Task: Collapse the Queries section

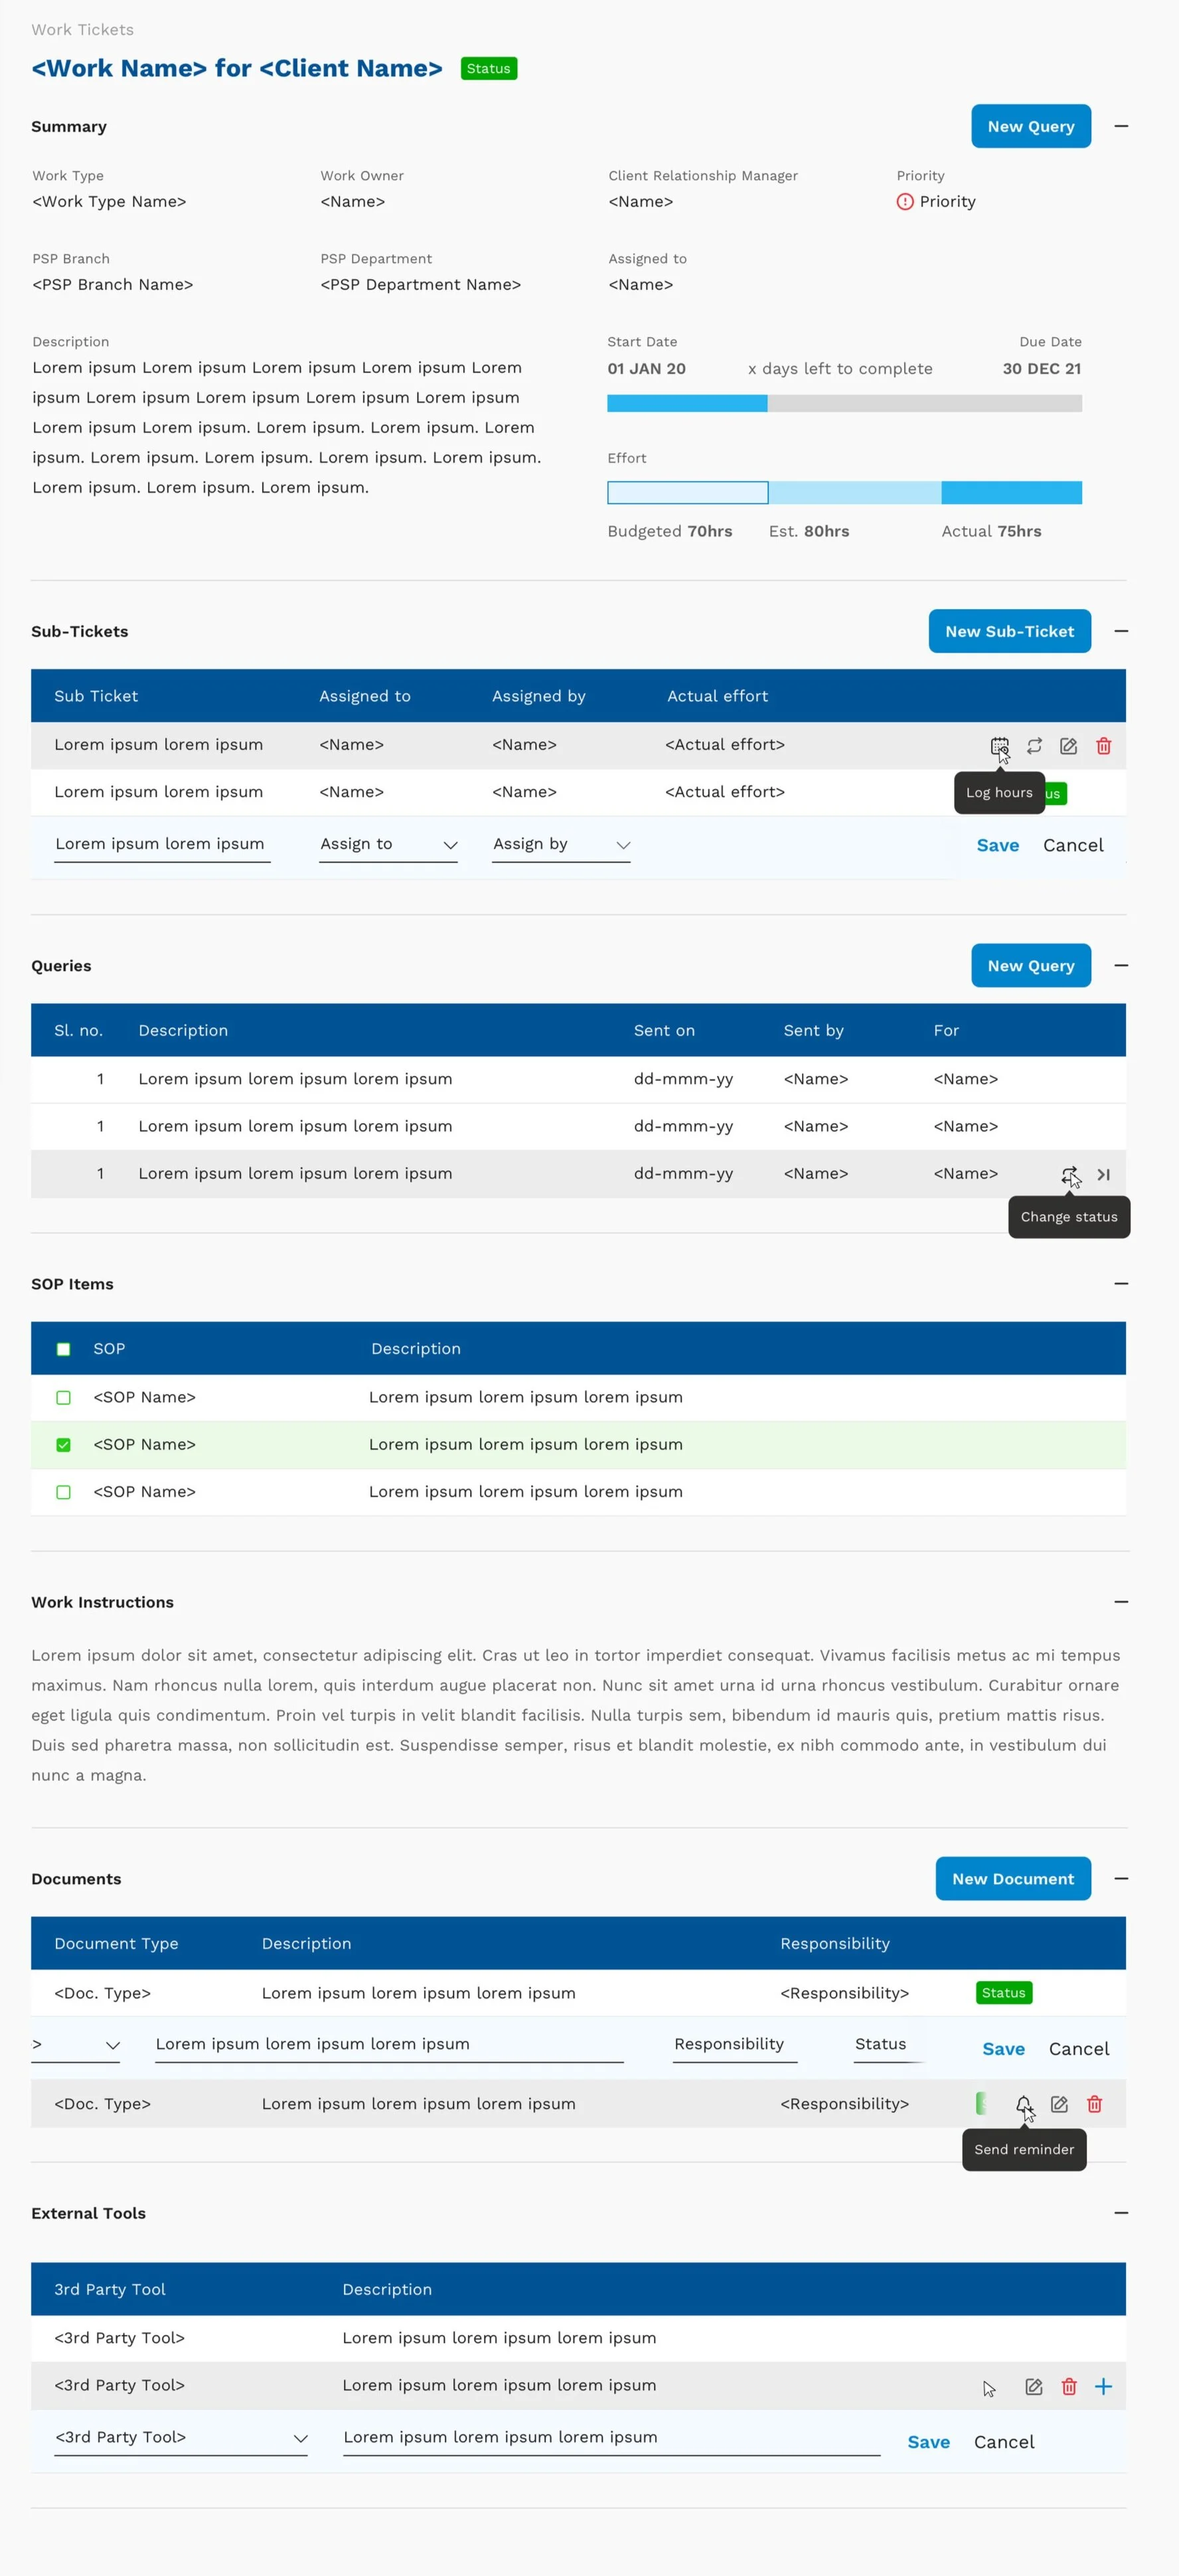Action: click(1121, 966)
